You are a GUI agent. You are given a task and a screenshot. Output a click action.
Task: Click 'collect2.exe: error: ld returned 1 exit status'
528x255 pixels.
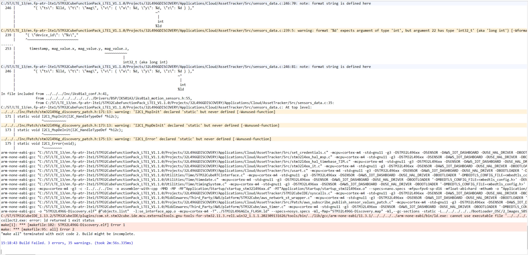click(x=48, y=220)
